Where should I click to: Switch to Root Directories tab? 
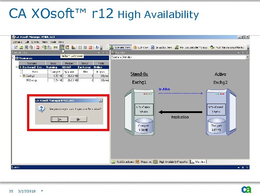click(x=123, y=162)
